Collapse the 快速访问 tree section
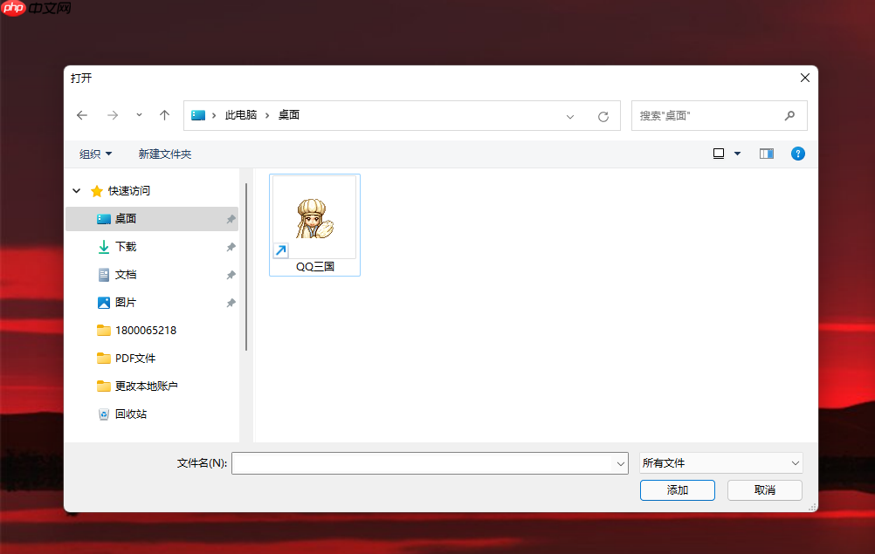 click(x=76, y=190)
